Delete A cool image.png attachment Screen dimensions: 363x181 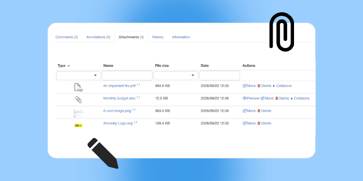point(264,111)
